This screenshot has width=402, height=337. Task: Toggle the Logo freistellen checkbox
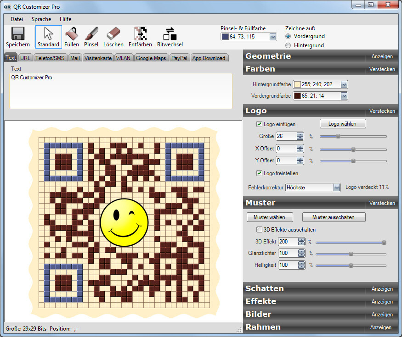[259, 173]
